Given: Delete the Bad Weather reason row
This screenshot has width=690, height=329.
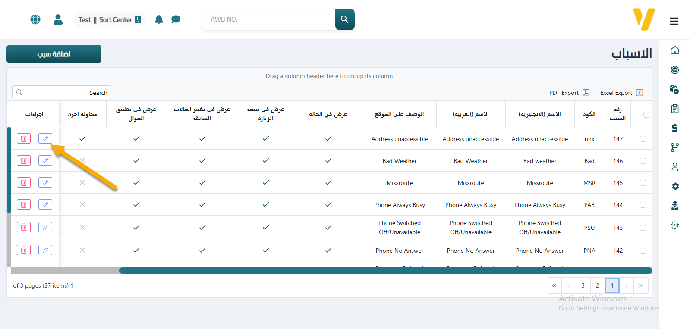Looking at the screenshot, I should 24,160.
